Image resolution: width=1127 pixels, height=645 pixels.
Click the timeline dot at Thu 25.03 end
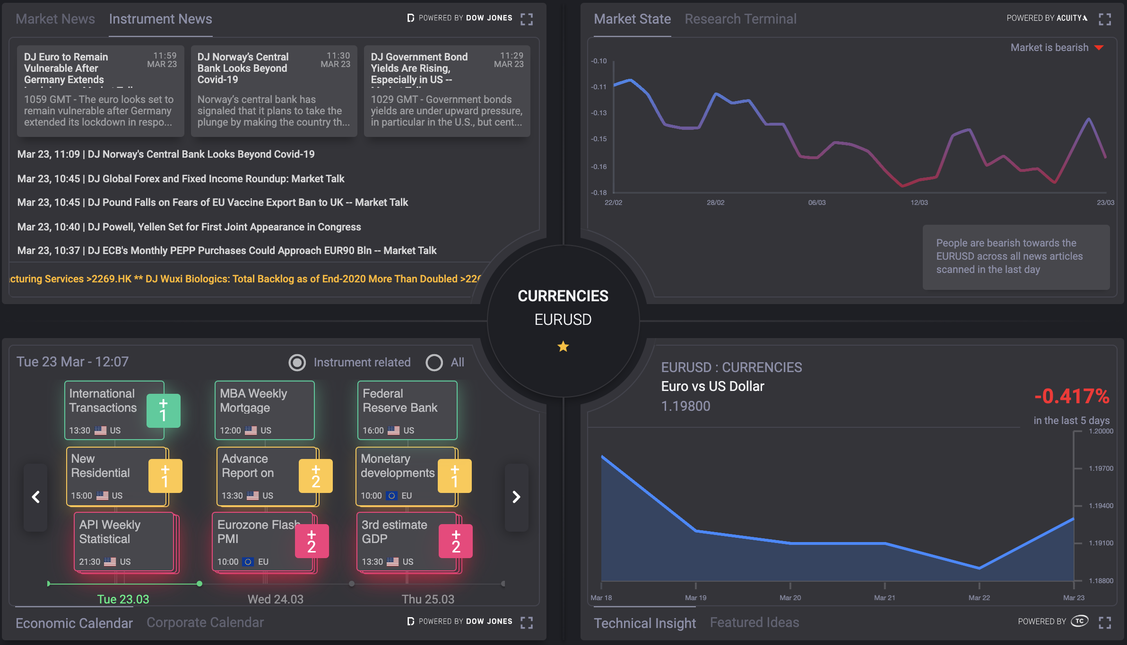(503, 584)
